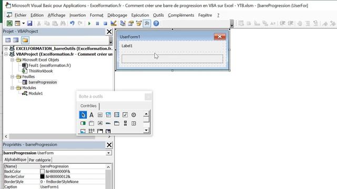Run the macro with the green play icon

pyautogui.click(x=89, y=23)
